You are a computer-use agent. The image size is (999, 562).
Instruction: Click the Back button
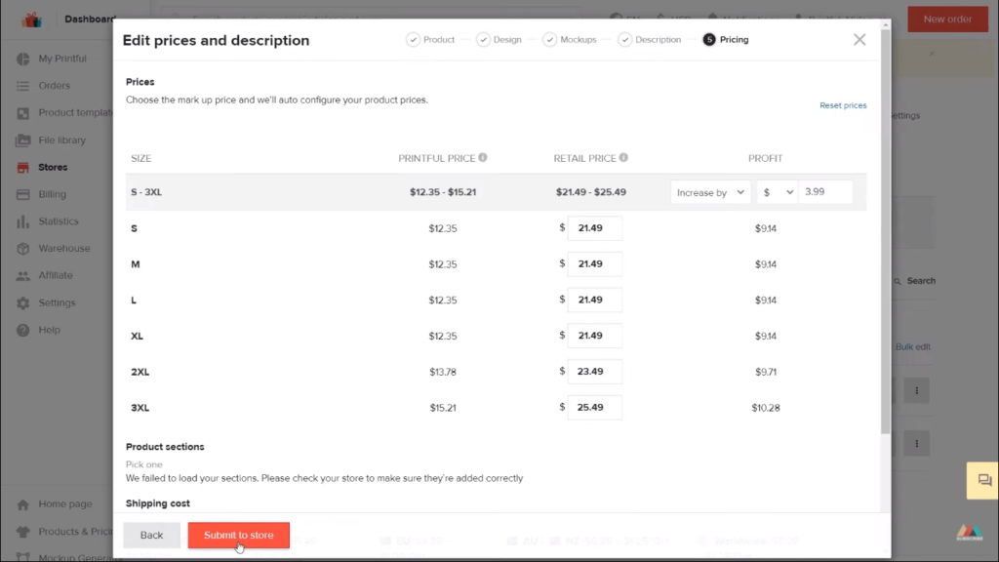pos(151,536)
